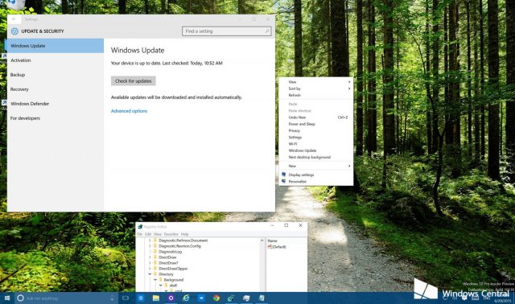Click the Registry Editor title bar icon
The image size is (515, 304).
(140, 227)
